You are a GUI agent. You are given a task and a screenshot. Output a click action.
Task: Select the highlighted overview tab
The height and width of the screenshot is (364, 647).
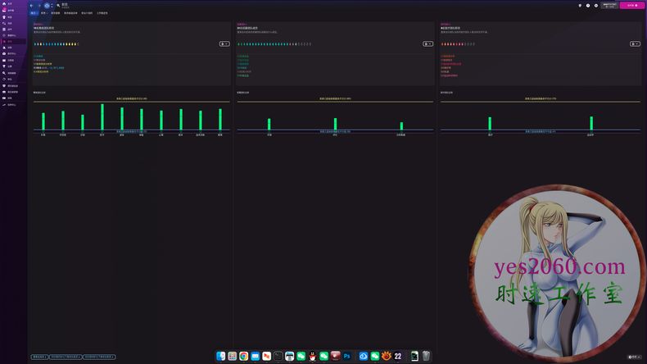pos(34,13)
